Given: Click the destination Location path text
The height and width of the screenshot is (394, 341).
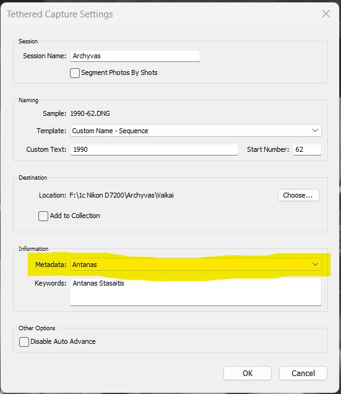Looking at the screenshot, I should 121,195.
